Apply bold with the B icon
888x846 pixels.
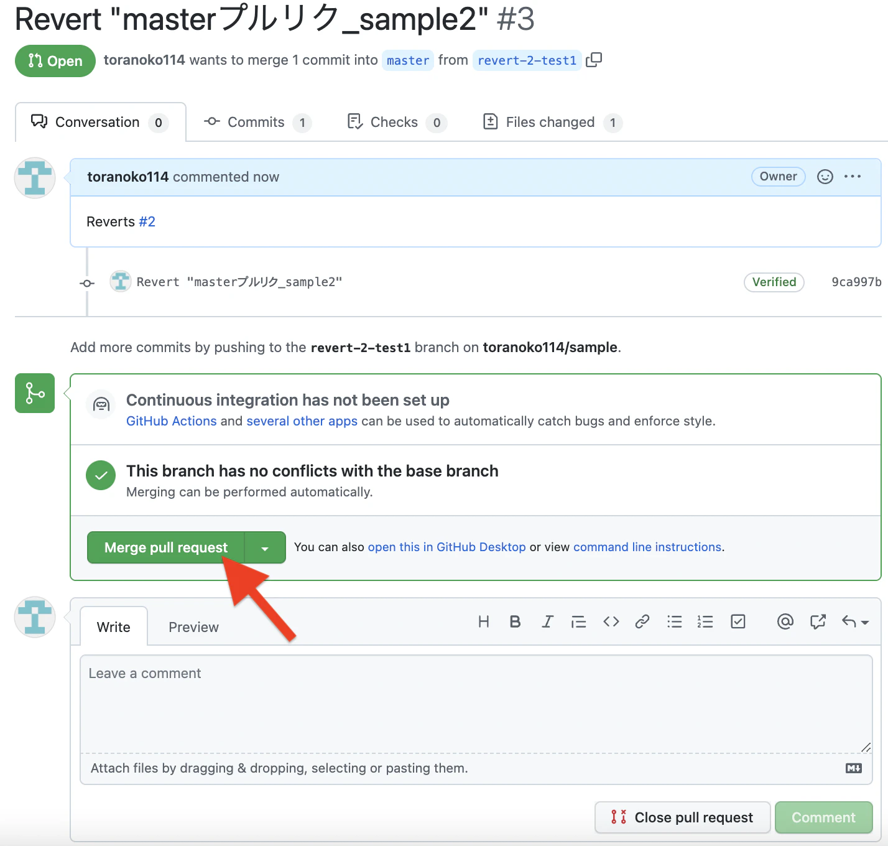point(515,621)
